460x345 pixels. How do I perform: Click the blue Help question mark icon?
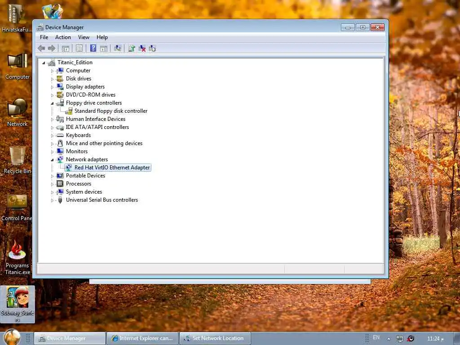93,49
